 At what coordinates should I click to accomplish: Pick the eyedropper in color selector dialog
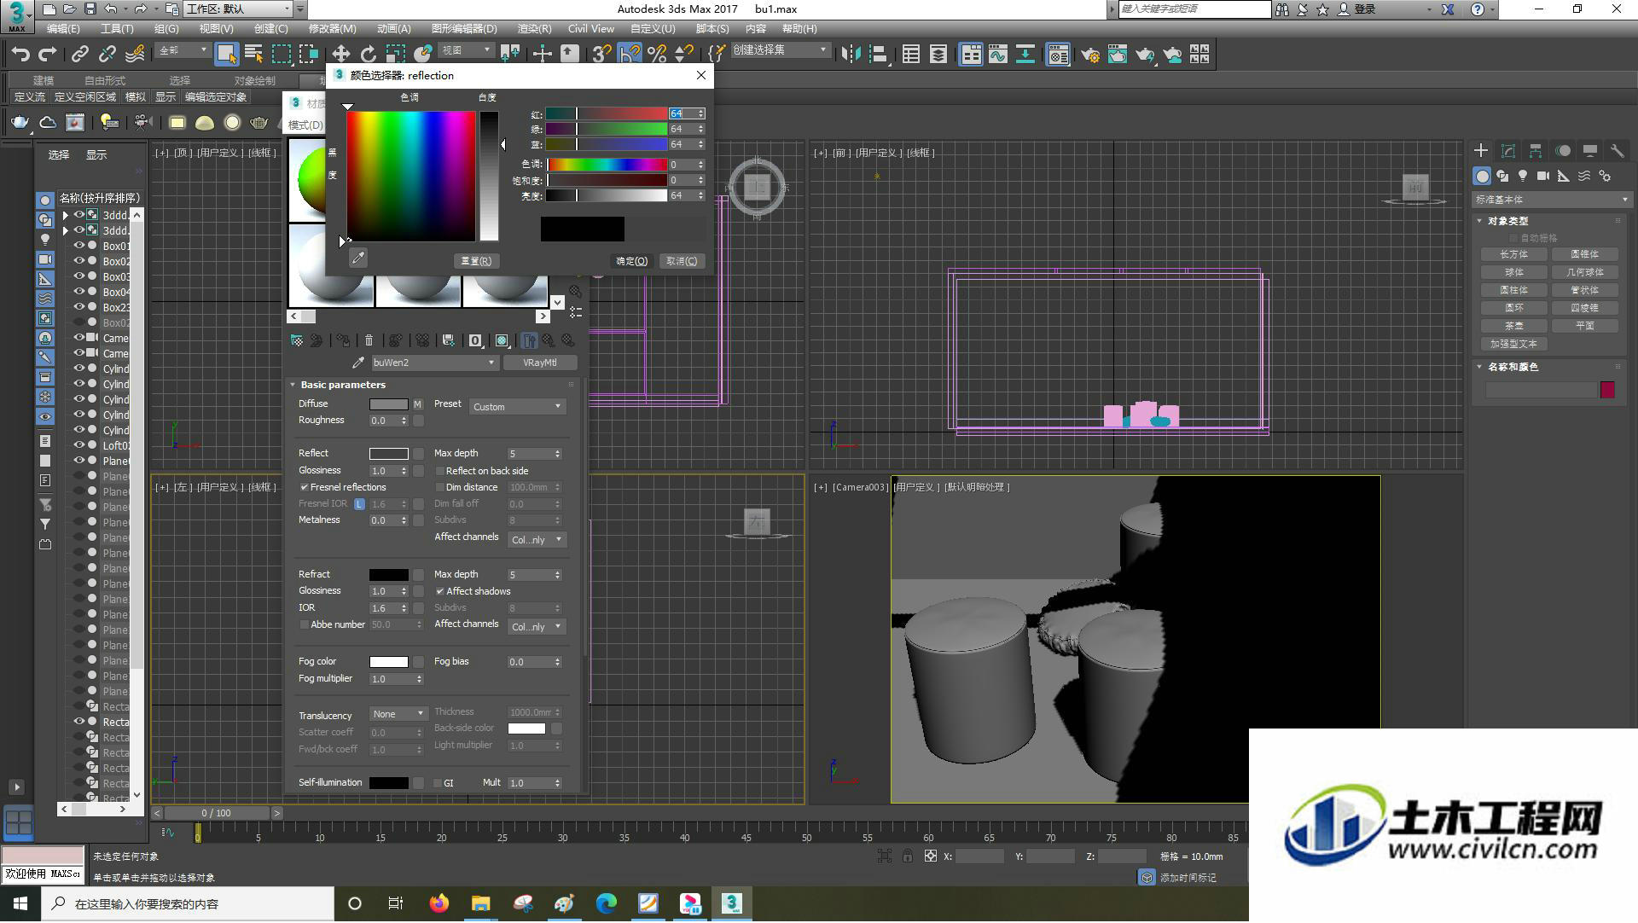click(358, 258)
